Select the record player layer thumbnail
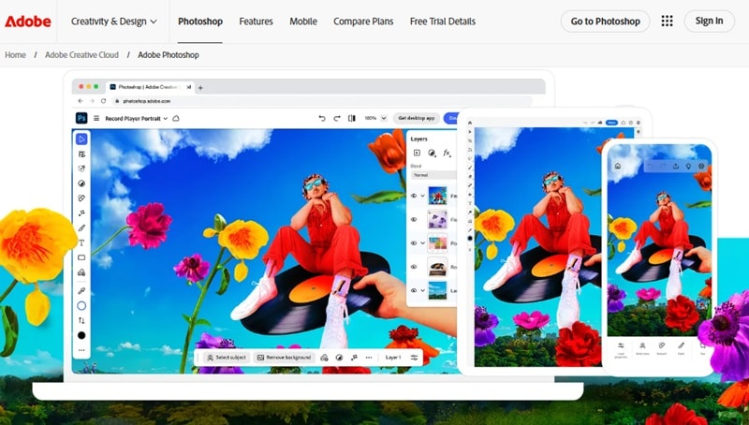The height and width of the screenshot is (425, 749). click(x=437, y=267)
